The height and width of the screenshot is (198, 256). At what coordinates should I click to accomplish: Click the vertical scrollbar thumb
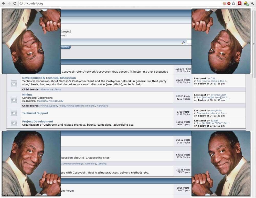tap(253, 44)
